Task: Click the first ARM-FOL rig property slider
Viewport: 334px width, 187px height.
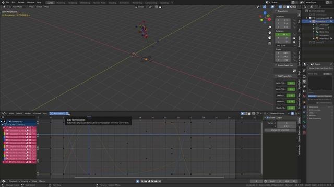Action: click(x=291, y=83)
